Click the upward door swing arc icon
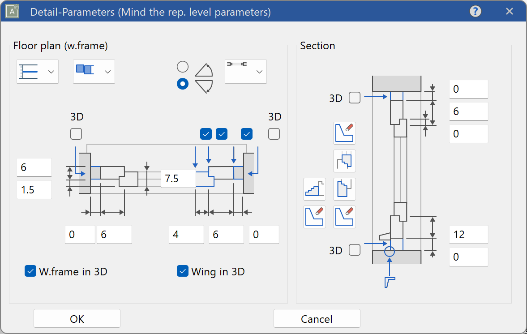The width and height of the screenshot is (527, 334). 204,69
